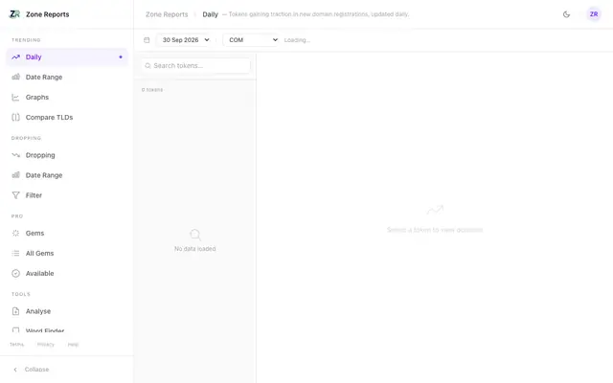Open the Gems page
Image resolution: width=613 pixels, height=383 pixels.
tap(67, 234)
